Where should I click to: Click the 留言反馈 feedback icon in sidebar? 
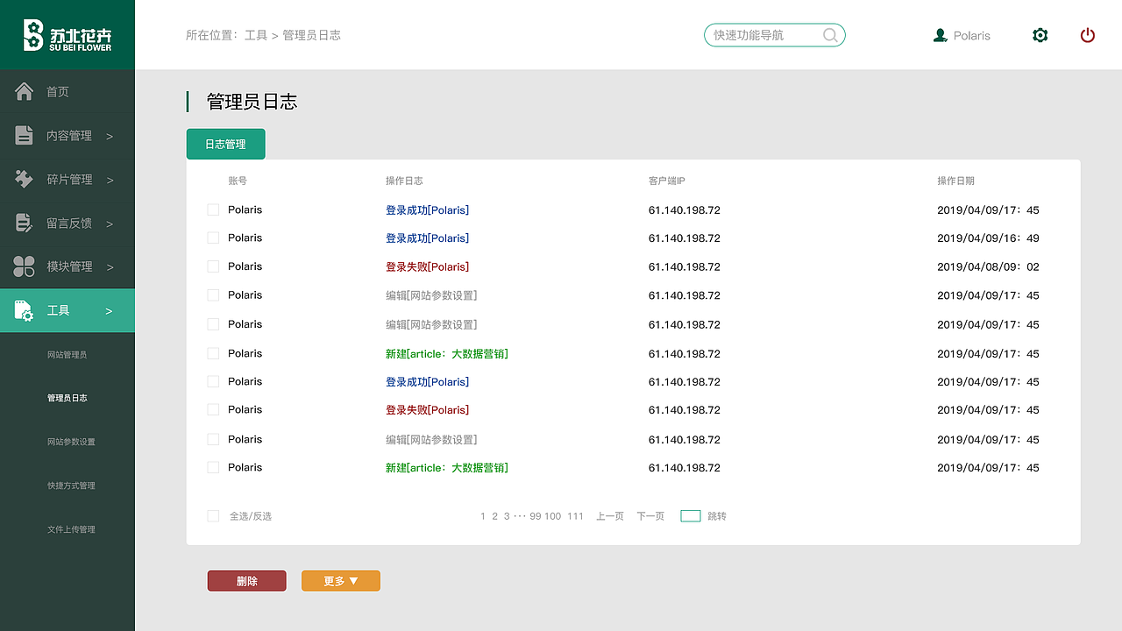[25, 223]
